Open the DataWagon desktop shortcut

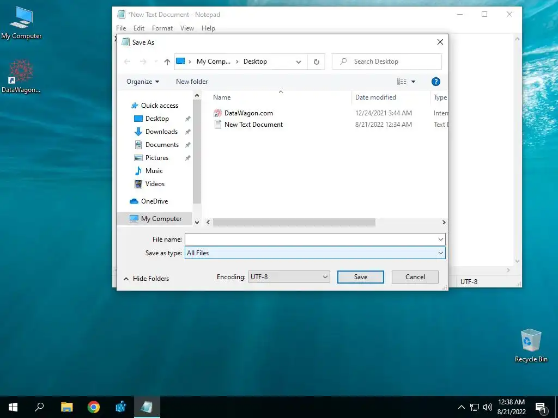[21, 76]
